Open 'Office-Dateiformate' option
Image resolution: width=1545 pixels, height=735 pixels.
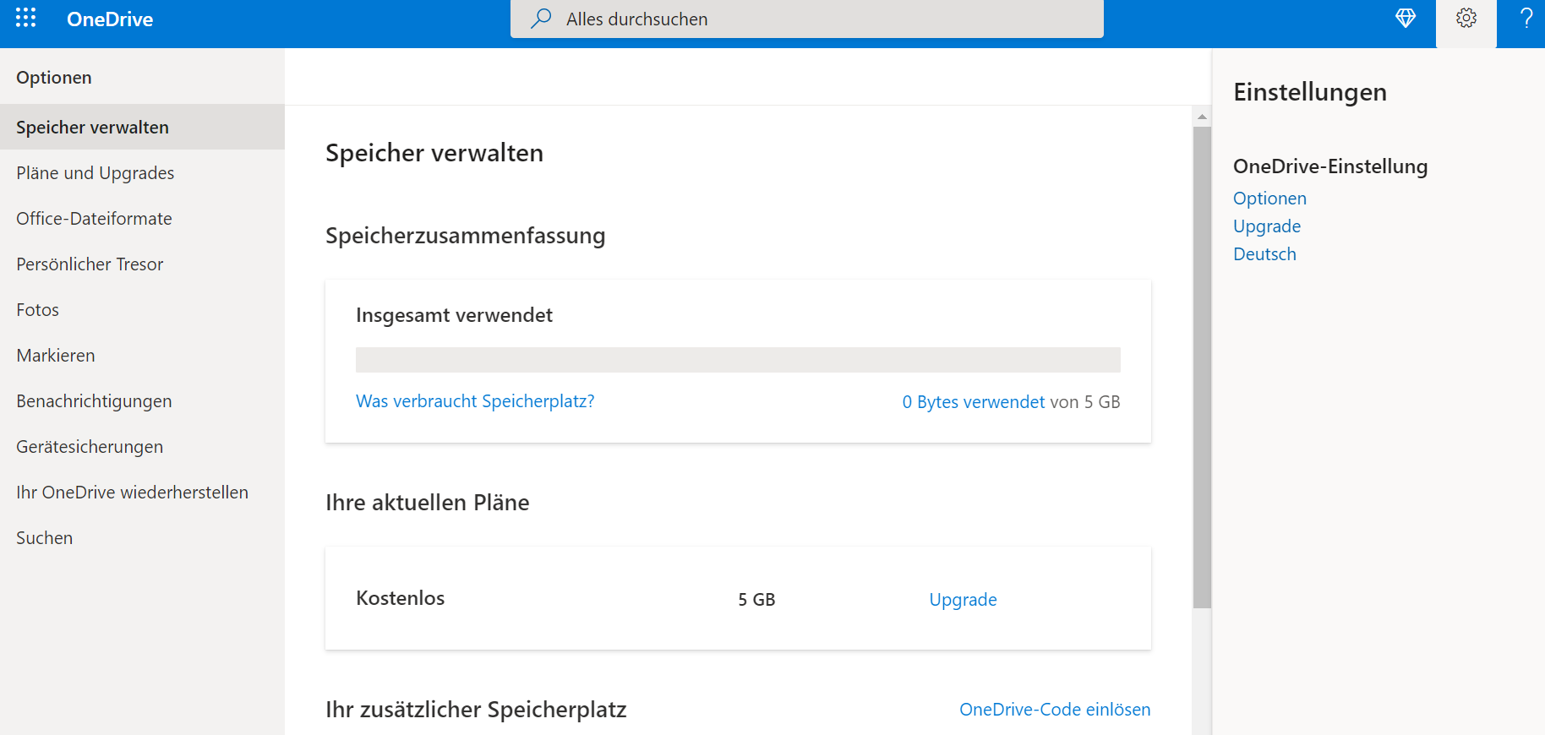pos(142,218)
